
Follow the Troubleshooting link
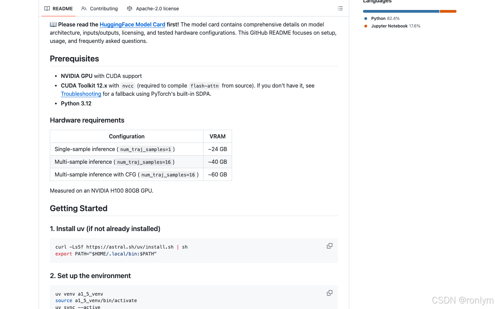pyautogui.click(x=81, y=94)
